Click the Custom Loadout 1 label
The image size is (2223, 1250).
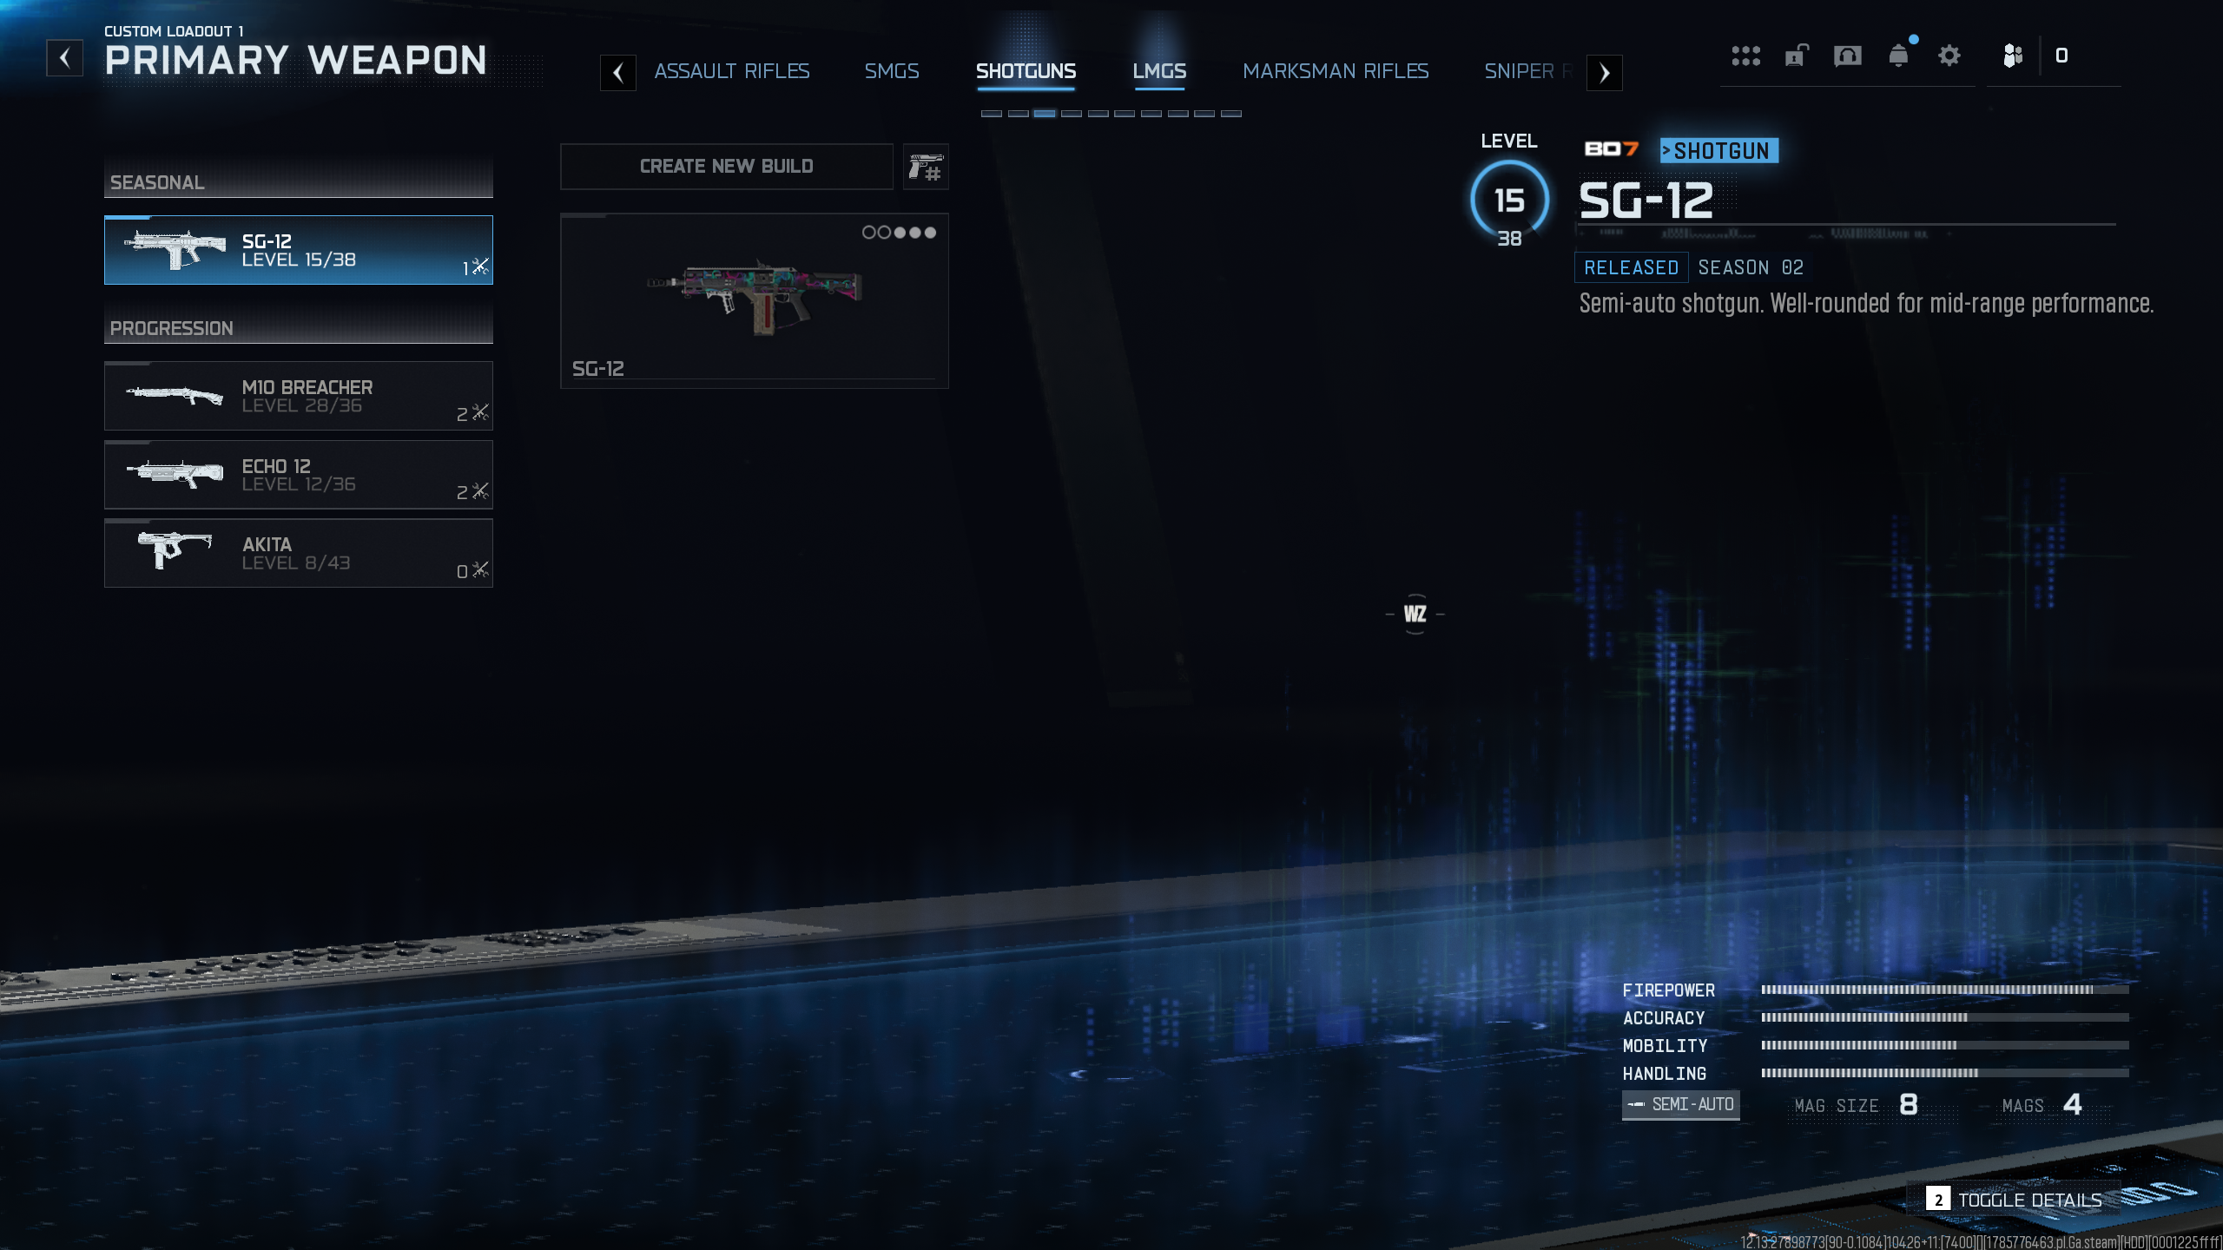point(174,31)
